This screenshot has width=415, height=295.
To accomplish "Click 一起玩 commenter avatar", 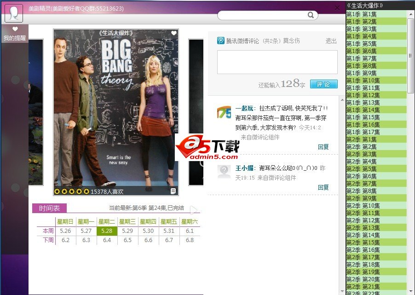I will [x=224, y=112].
